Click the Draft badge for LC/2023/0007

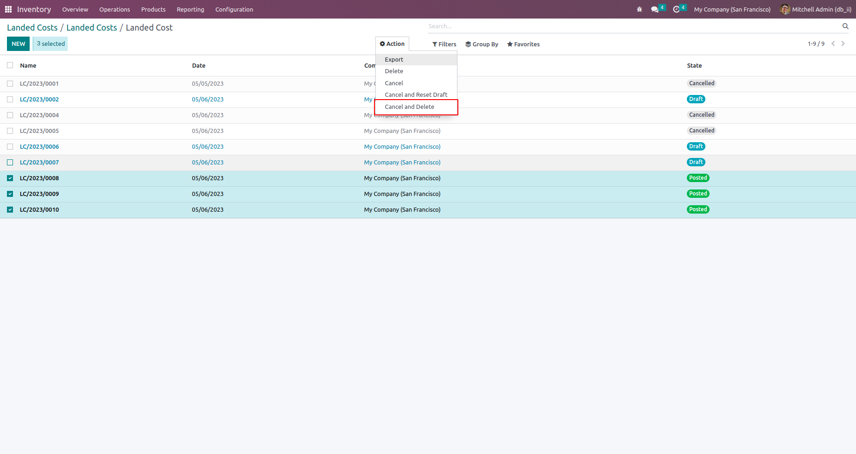coord(696,162)
